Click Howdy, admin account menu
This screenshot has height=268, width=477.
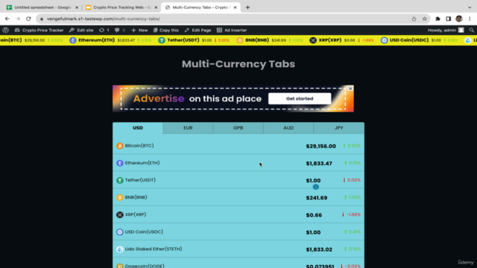pos(446,30)
